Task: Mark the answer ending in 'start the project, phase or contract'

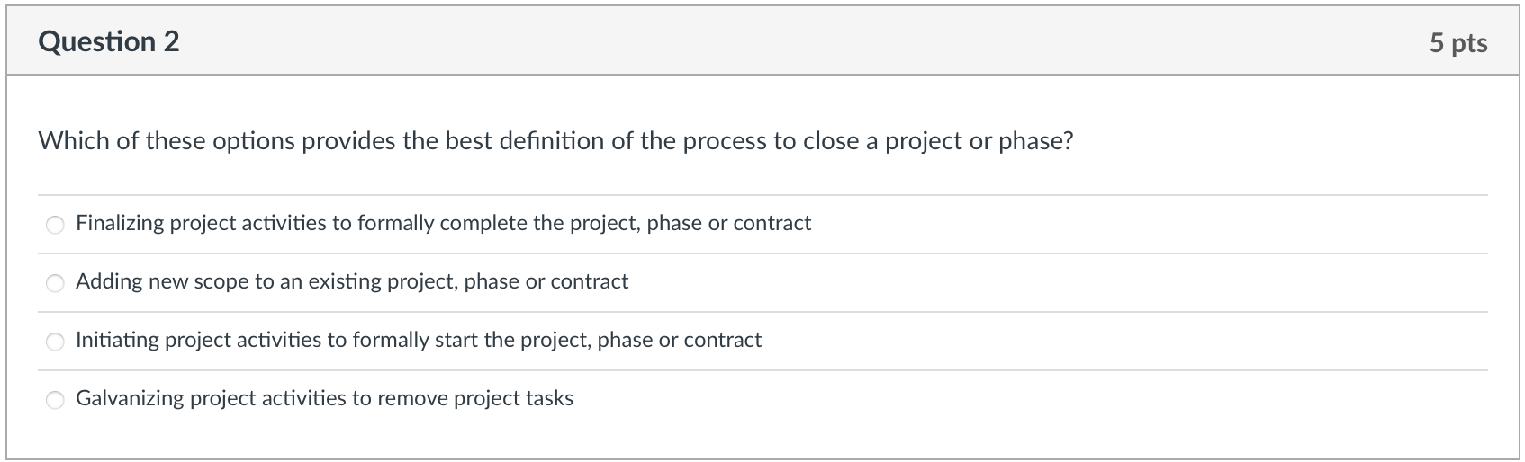Action: 56,342
